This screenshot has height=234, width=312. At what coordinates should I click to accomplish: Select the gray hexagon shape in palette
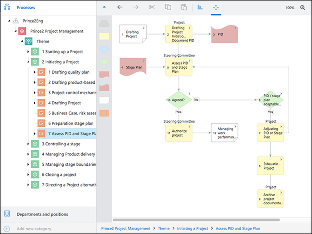(104, 23)
